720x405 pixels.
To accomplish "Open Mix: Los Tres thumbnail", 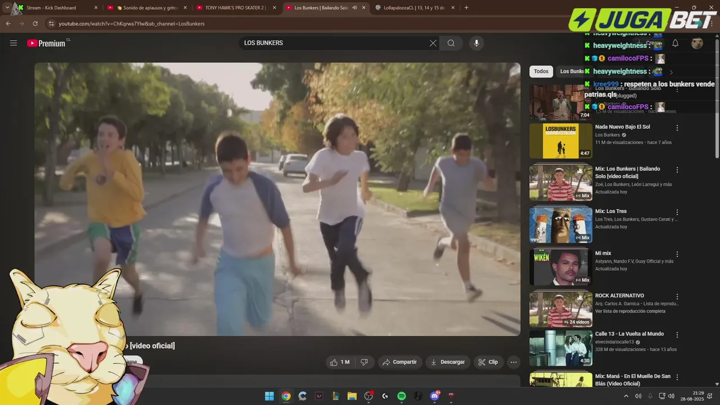I will (x=561, y=225).
